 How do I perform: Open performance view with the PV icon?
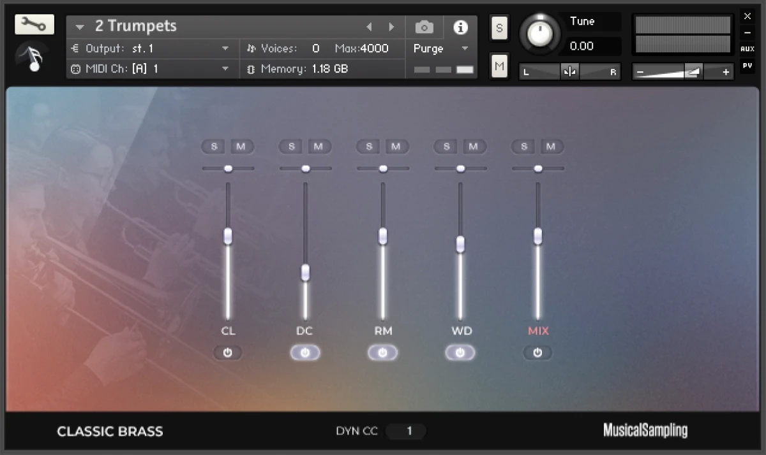(x=748, y=64)
